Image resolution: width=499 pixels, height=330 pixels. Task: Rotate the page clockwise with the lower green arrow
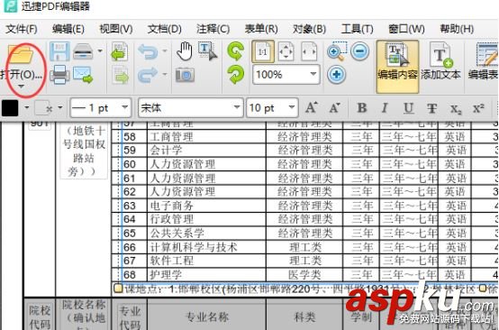[x=235, y=75]
